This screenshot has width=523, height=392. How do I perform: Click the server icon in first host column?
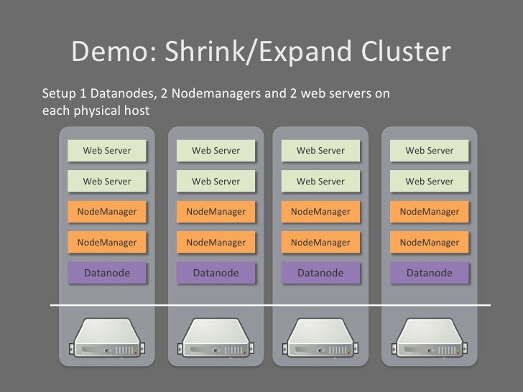107,337
